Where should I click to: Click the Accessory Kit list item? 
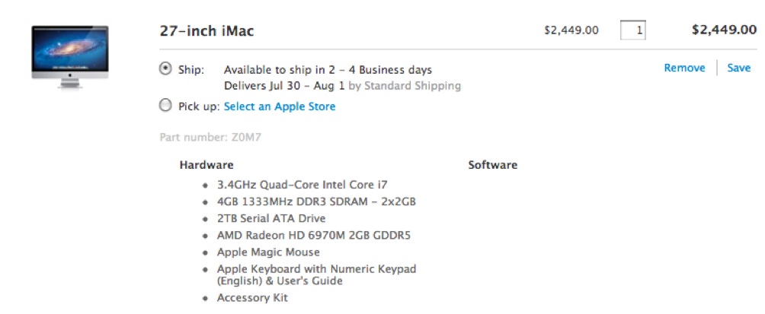click(x=252, y=298)
